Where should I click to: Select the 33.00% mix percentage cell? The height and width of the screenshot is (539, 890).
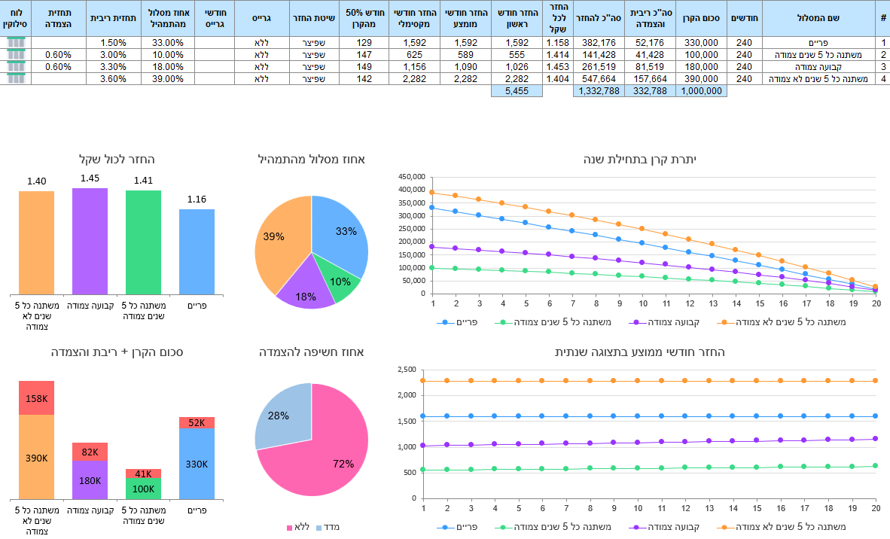[x=168, y=43]
